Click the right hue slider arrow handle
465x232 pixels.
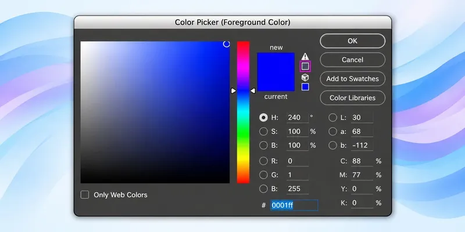253,91
